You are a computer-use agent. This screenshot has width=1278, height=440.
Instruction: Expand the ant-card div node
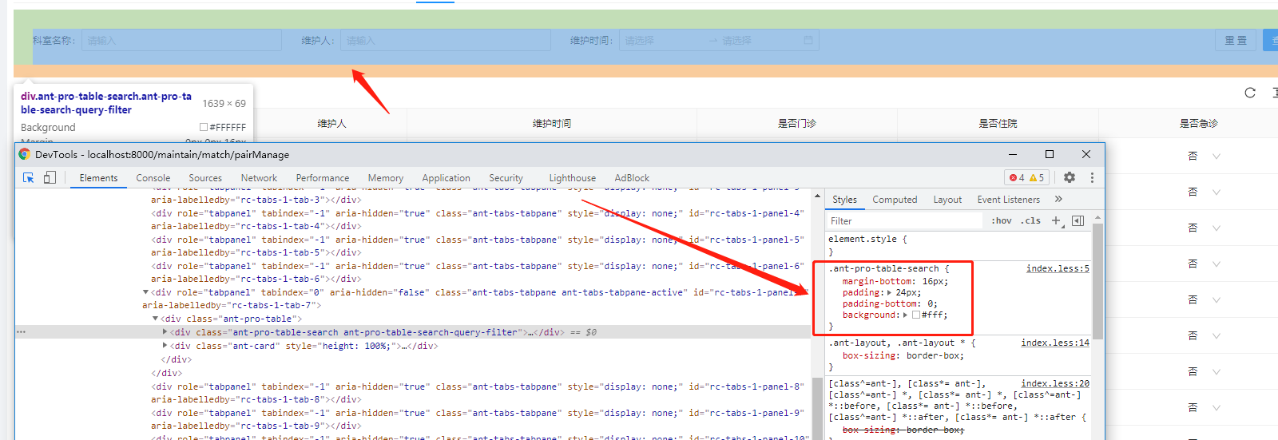(x=165, y=346)
